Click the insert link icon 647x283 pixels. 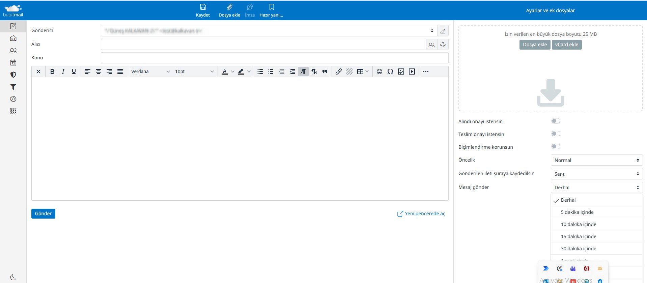coord(339,72)
